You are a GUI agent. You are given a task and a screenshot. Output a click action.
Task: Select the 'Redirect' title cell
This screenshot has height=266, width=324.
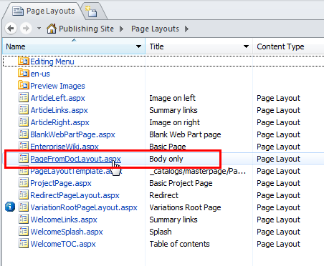(x=163, y=195)
